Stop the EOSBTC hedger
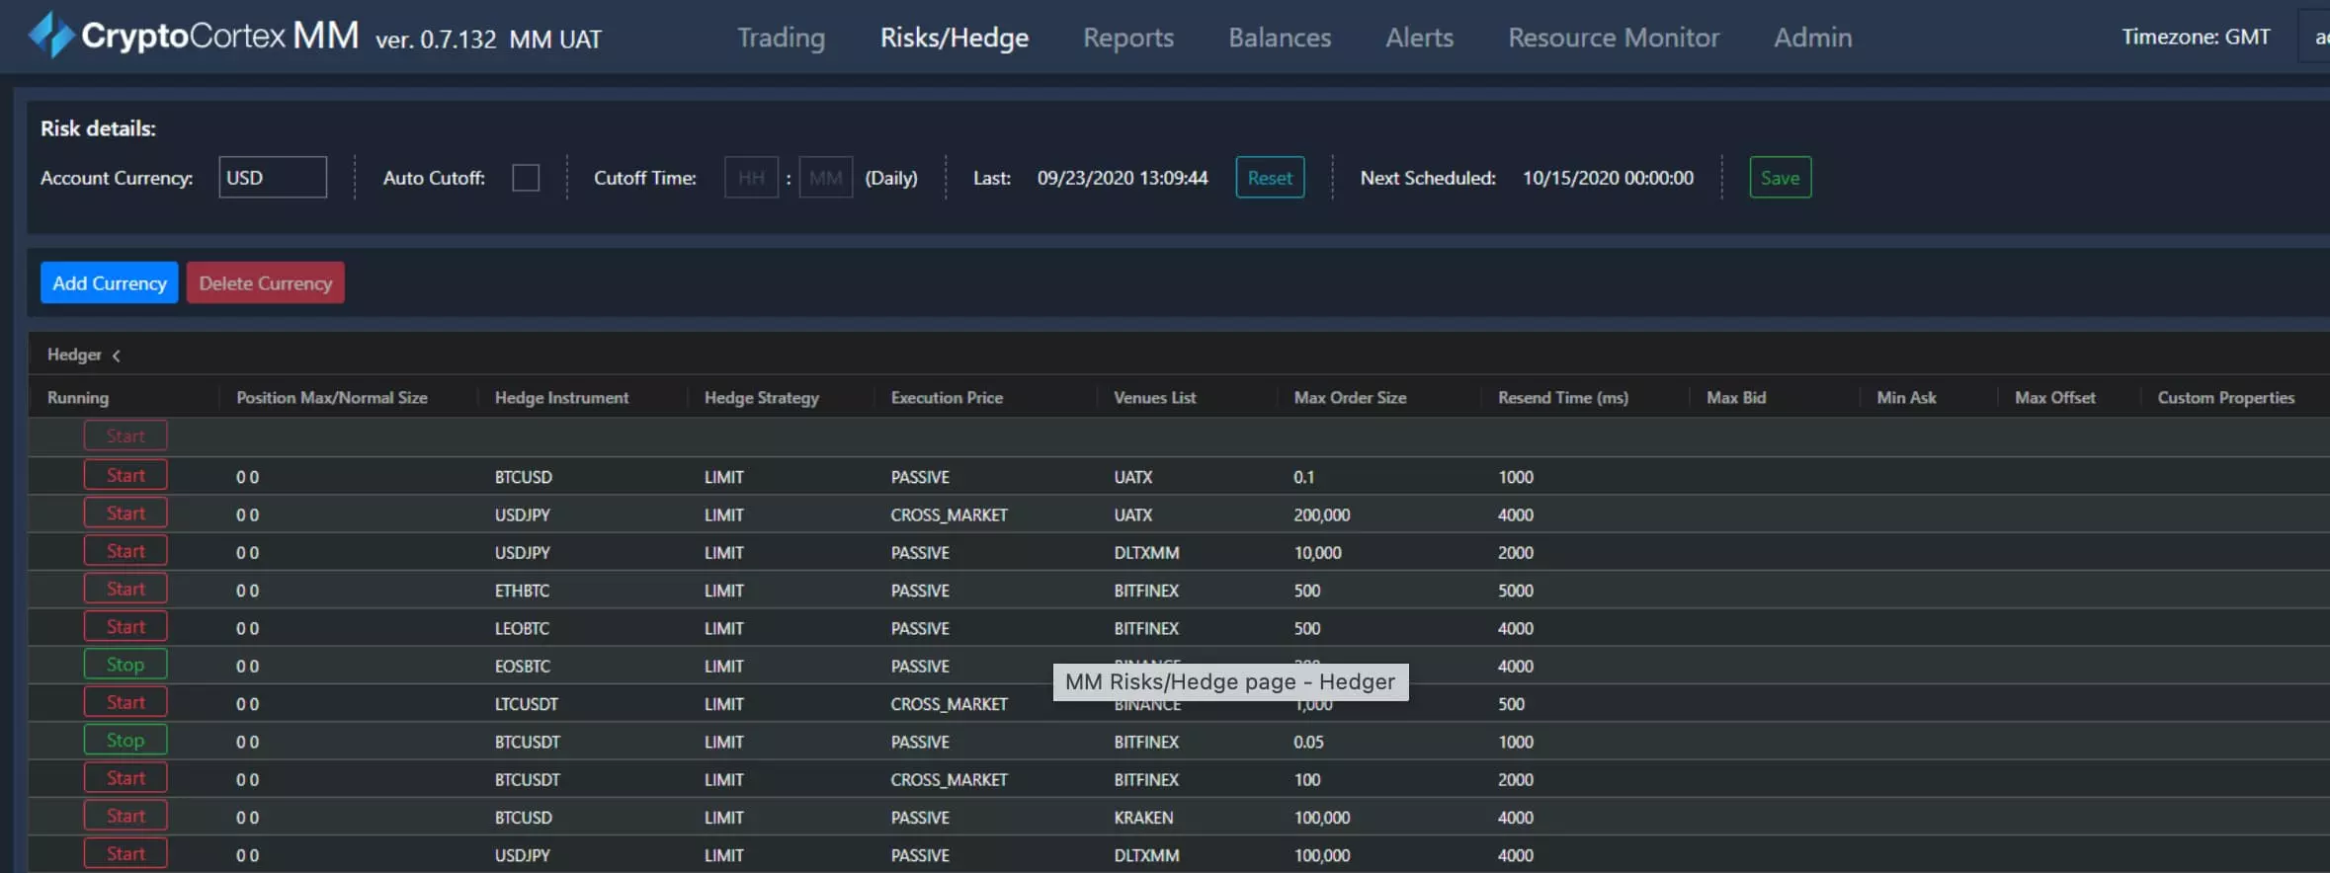 (125, 665)
